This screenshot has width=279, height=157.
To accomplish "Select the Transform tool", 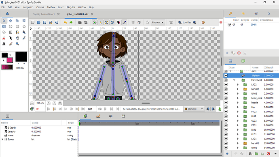I will 4,21.
